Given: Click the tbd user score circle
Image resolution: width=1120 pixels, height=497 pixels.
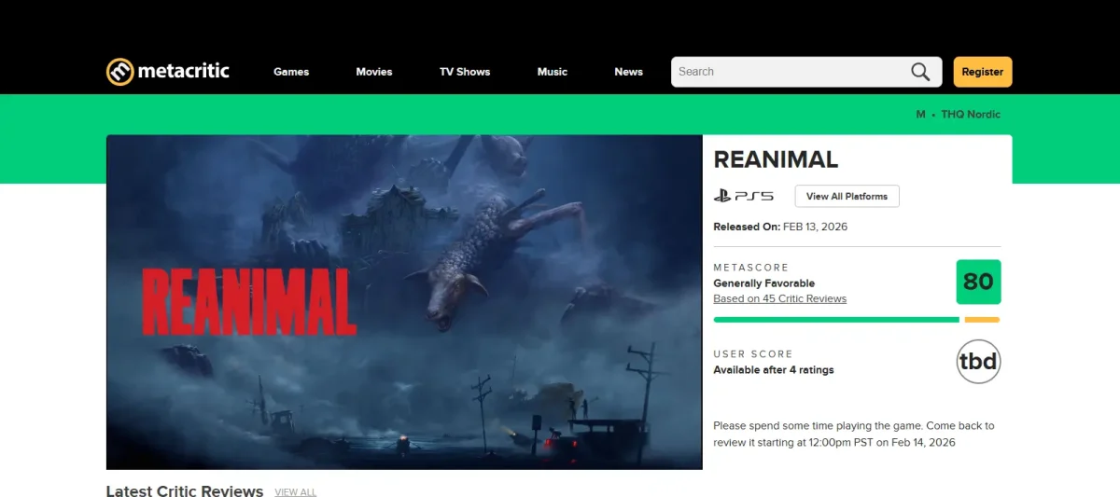Looking at the screenshot, I should (x=978, y=362).
